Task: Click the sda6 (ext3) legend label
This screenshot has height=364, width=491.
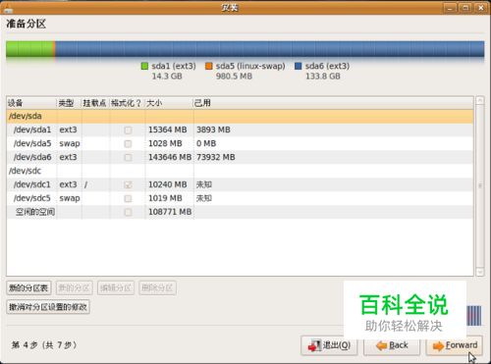Action: [x=327, y=66]
